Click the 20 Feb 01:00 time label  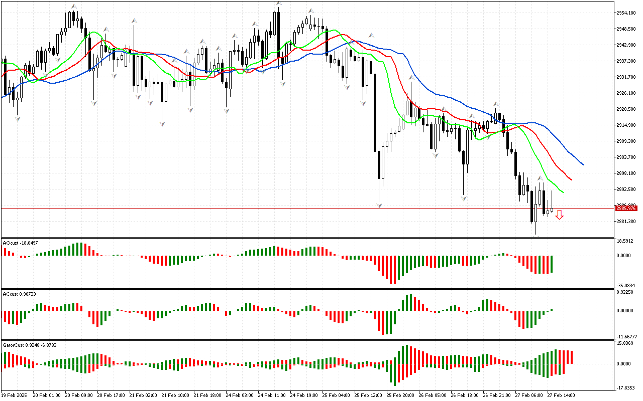(47, 395)
